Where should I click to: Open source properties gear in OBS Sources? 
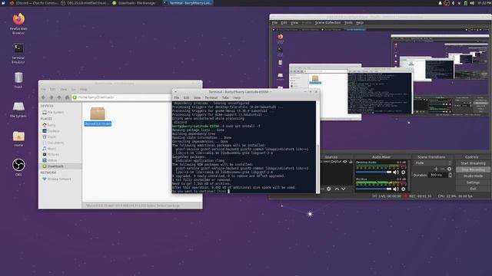pyautogui.click(x=328, y=189)
